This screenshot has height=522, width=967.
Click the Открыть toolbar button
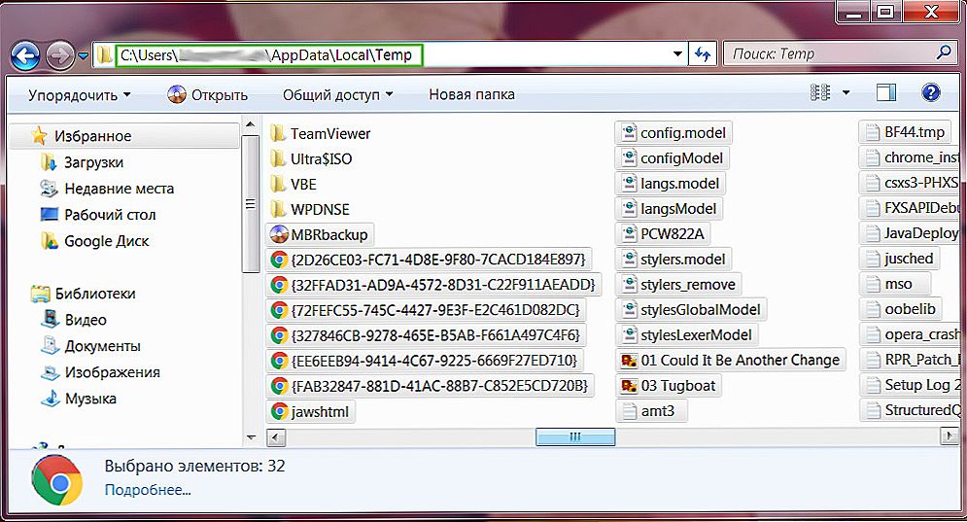pyautogui.click(x=207, y=95)
